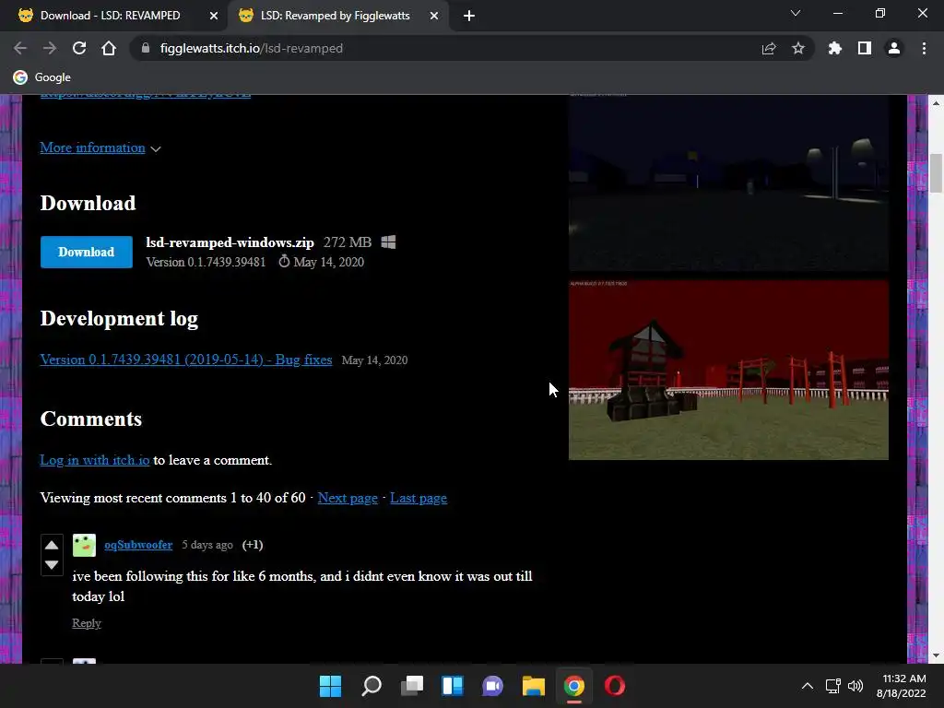Viewport: 944px width, 708px height.
Task: Click the page scrollbar thumb
Action: coord(936,173)
